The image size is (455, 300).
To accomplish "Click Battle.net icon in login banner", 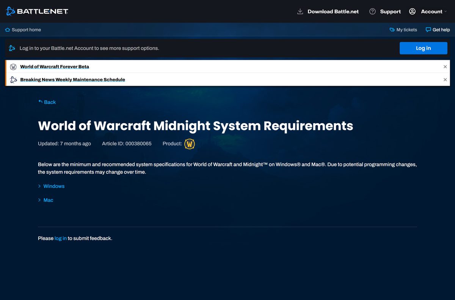I will pos(12,48).
